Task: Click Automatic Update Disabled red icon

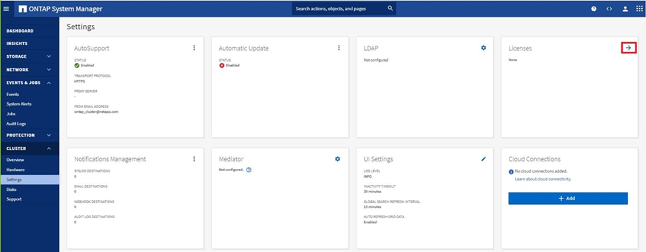Action: [222, 65]
